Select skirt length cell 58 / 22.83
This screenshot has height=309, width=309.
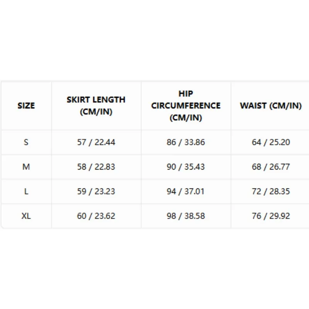click(x=96, y=167)
